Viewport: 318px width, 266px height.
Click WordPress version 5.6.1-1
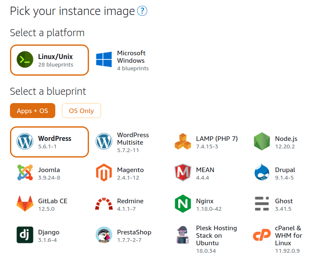47,147
